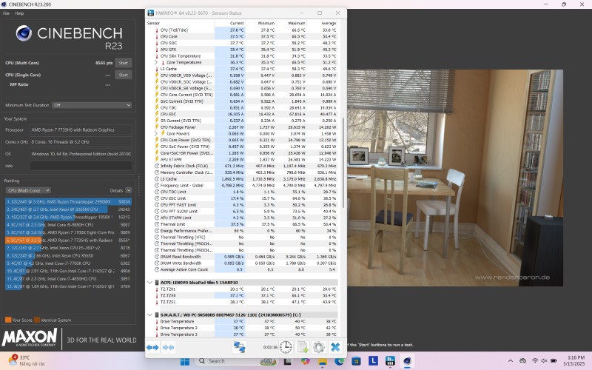Screen dimensions: 592x370
Task: Select ranking entry AMD Ryzen 7 7735HS
Action: point(68,240)
